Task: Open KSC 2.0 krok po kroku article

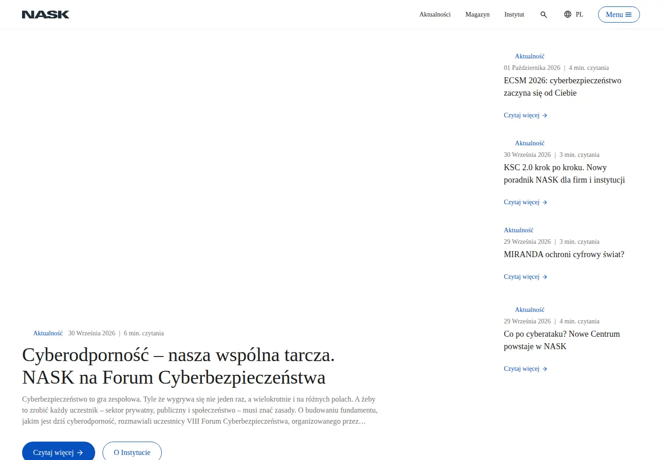Action: [565, 173]
